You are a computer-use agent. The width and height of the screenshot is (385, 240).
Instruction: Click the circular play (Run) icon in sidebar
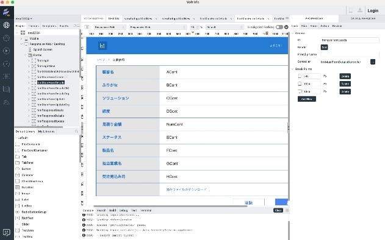click(x=6, y=51)
